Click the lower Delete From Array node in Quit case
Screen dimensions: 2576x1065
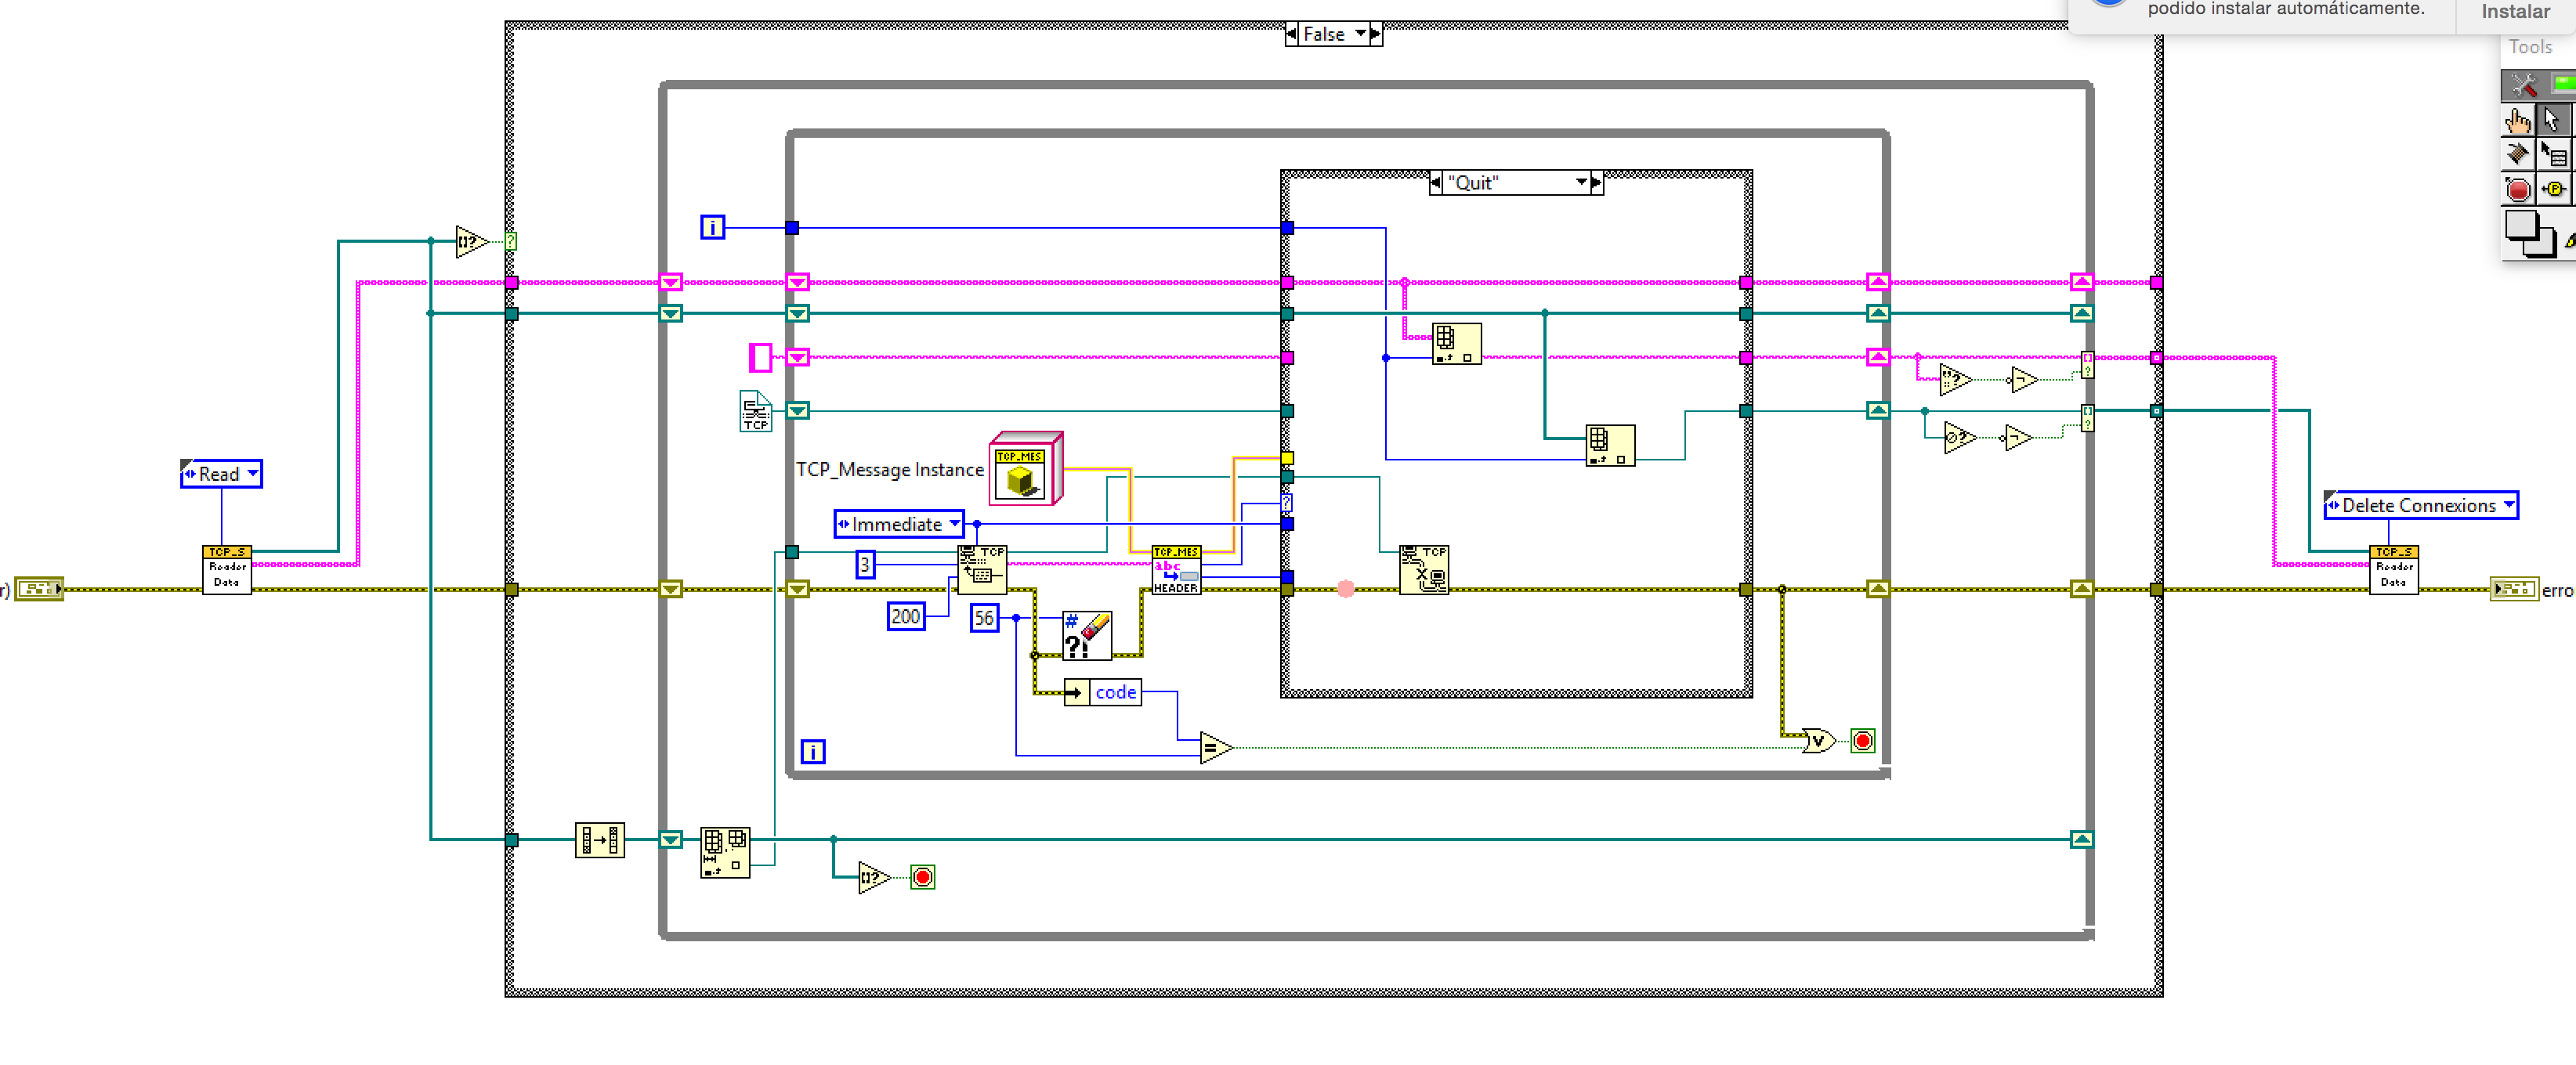[1610, 445]
